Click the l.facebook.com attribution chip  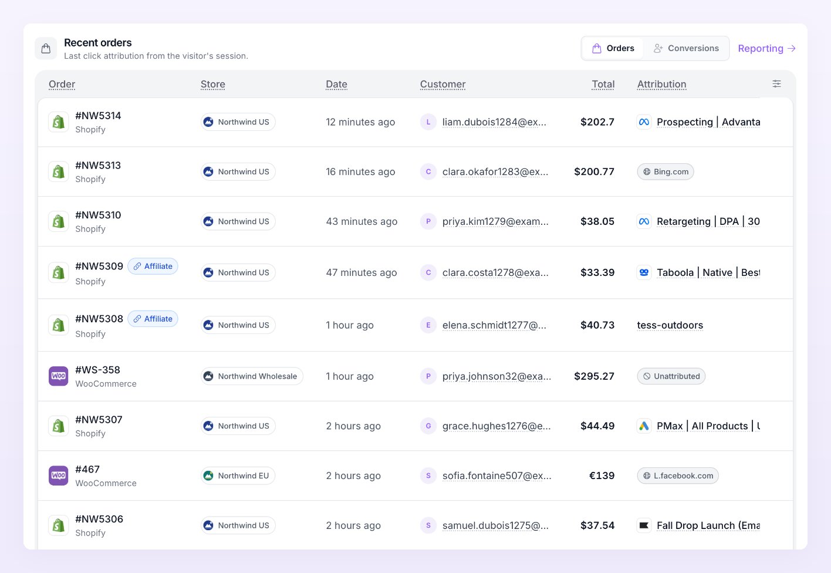pyautogui.click(x=678, y=476)
